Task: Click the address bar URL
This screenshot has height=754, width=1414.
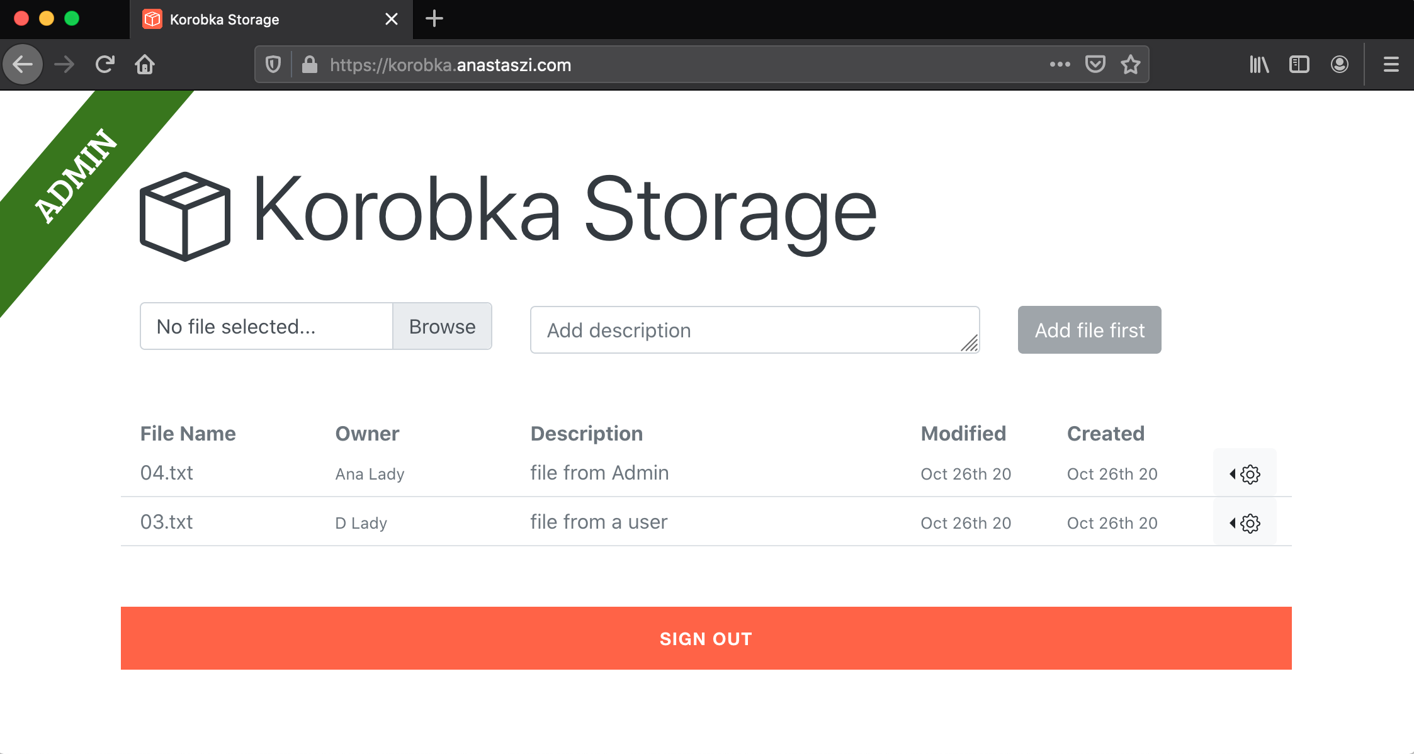Action: click(x=451, y=65)
